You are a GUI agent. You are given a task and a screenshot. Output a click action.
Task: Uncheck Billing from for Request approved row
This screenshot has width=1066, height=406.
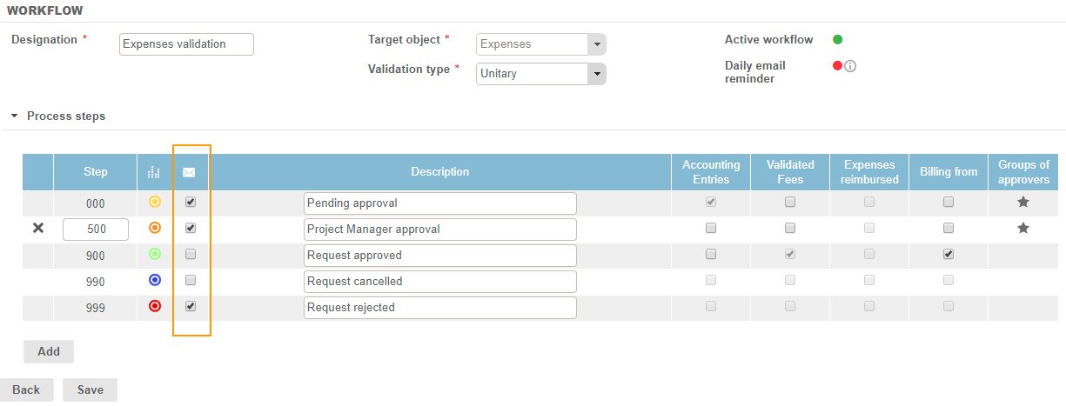pos(949,255)
